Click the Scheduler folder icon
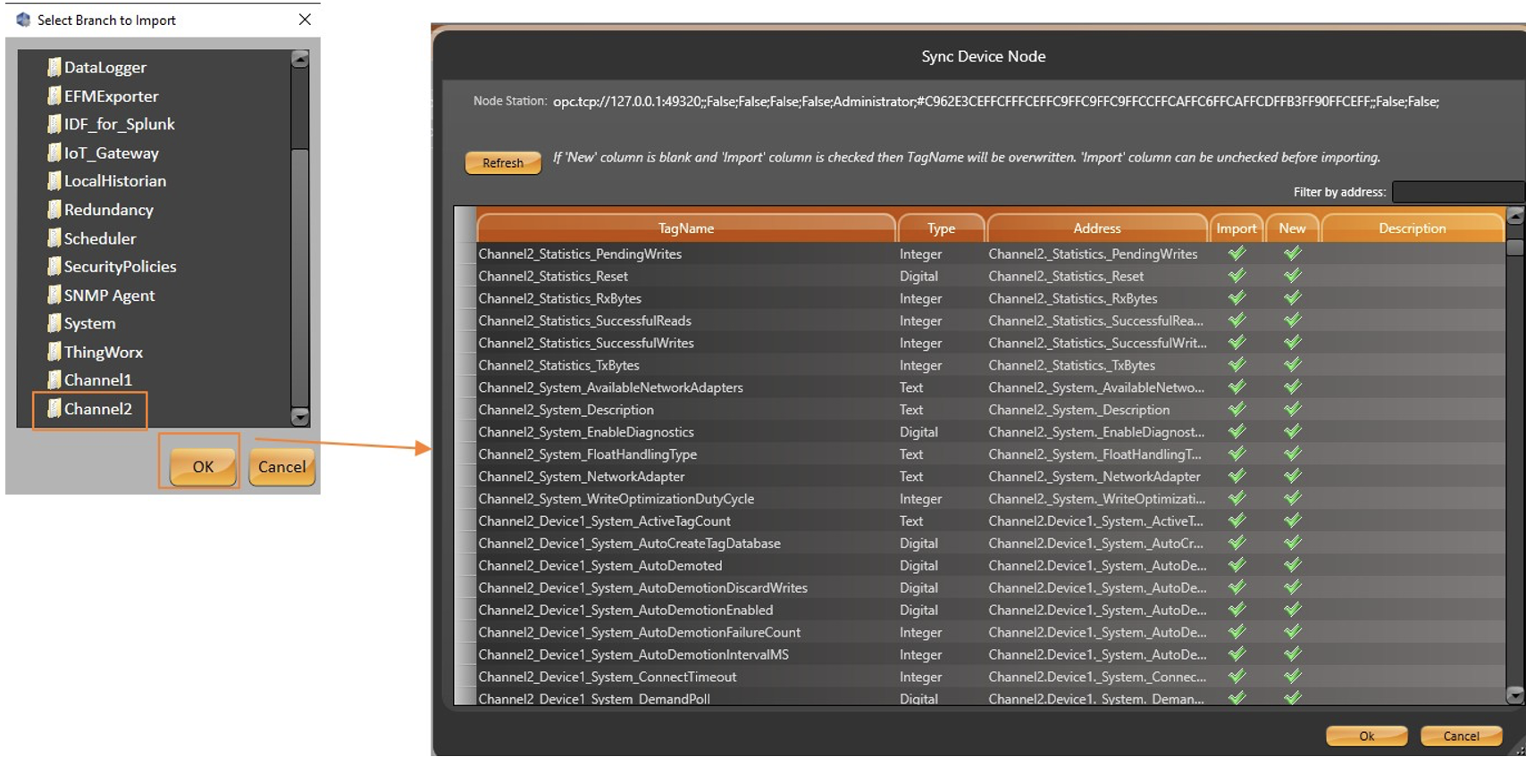Viewport: 1526px width, 757px height. (x=54, y=238)
